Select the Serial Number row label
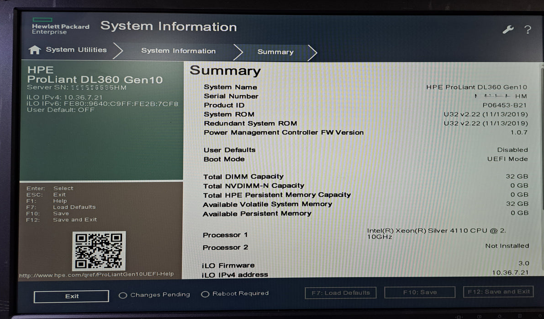The width and height of the screenshot is (544, 319). coord(231,96)
